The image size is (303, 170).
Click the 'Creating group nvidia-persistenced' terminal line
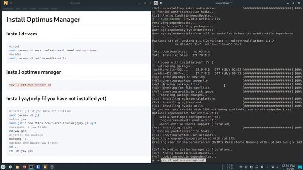click(194, 138)
